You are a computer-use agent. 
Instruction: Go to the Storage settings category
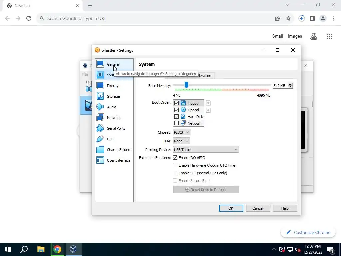pos(114,96)
